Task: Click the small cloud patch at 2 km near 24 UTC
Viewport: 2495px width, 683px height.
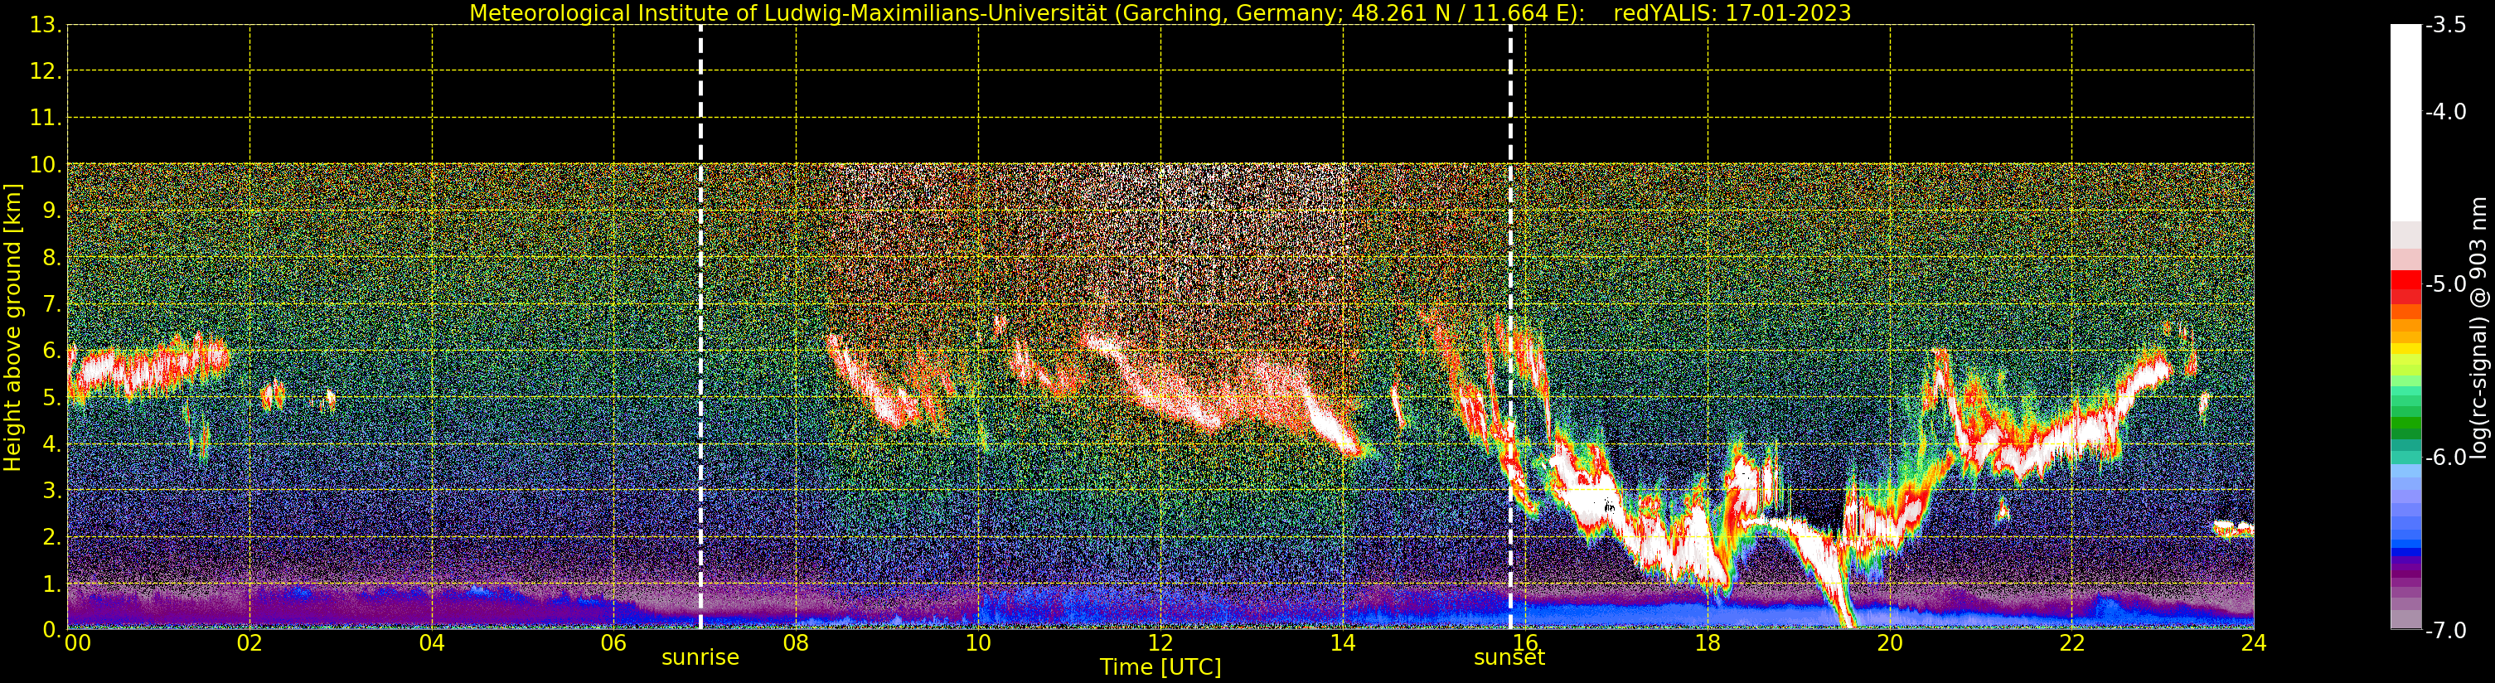Action: 2234,529
